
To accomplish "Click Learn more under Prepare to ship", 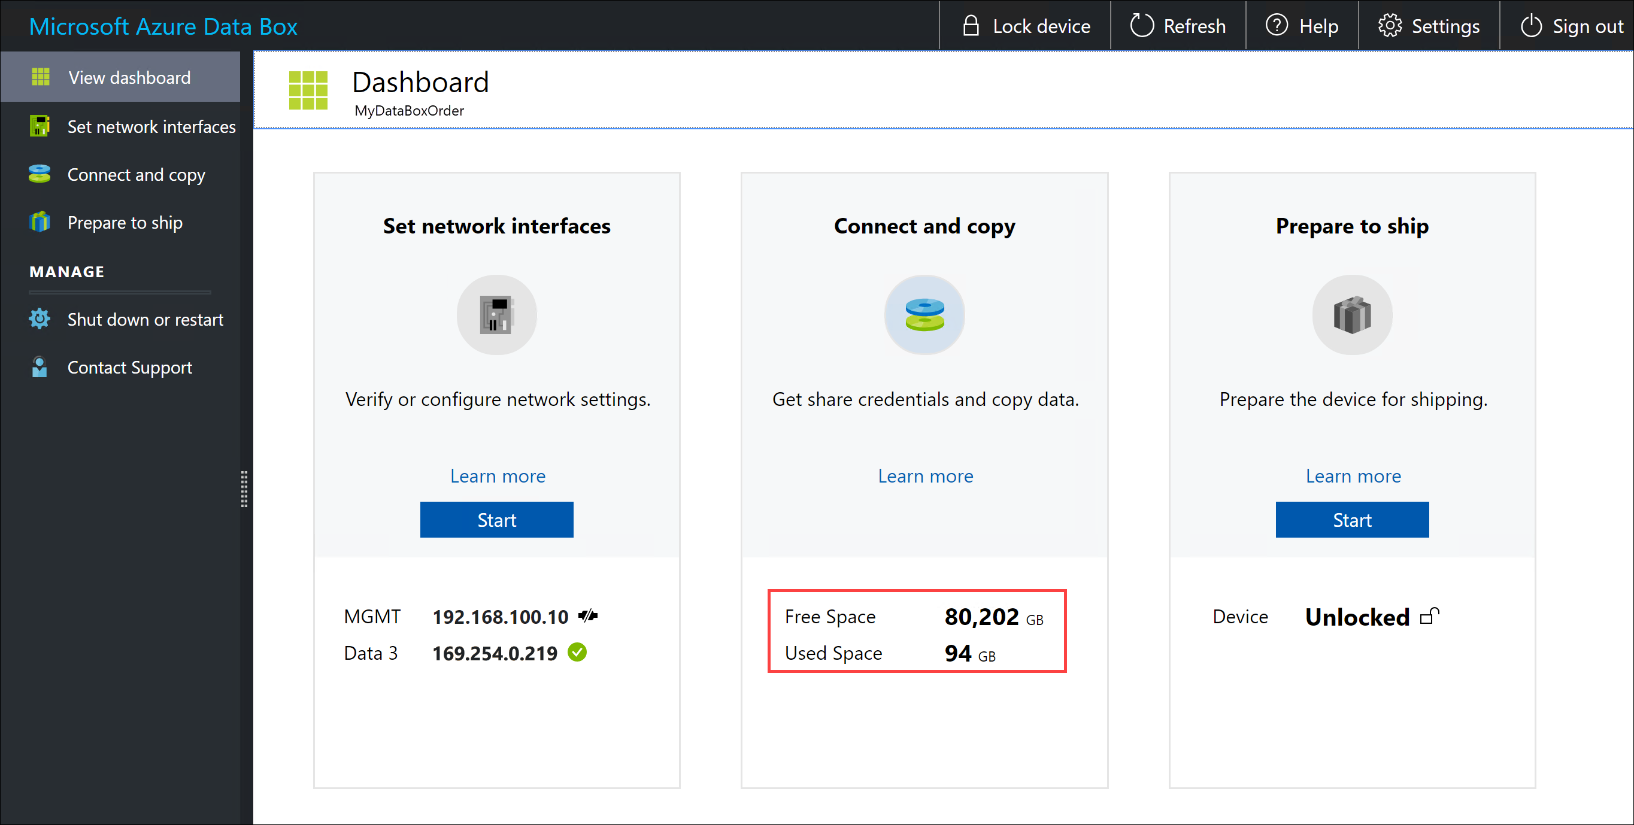I will (x=1352, y=475).
